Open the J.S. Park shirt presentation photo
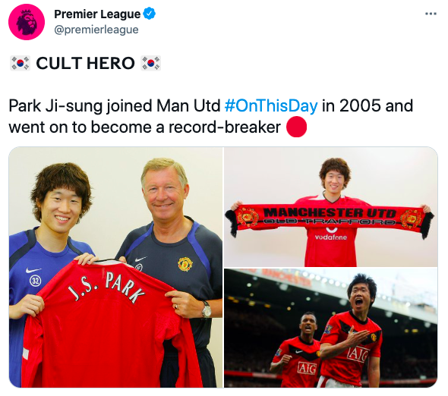 (115, 267)
